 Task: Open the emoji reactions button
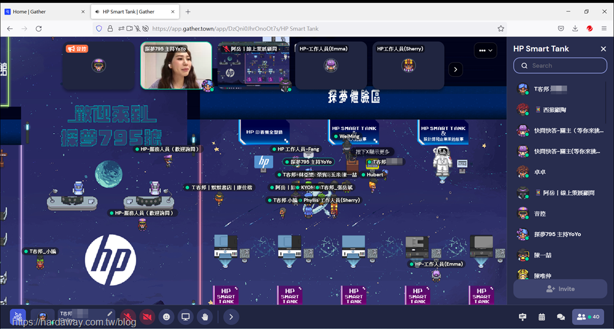tap(167, 317)
